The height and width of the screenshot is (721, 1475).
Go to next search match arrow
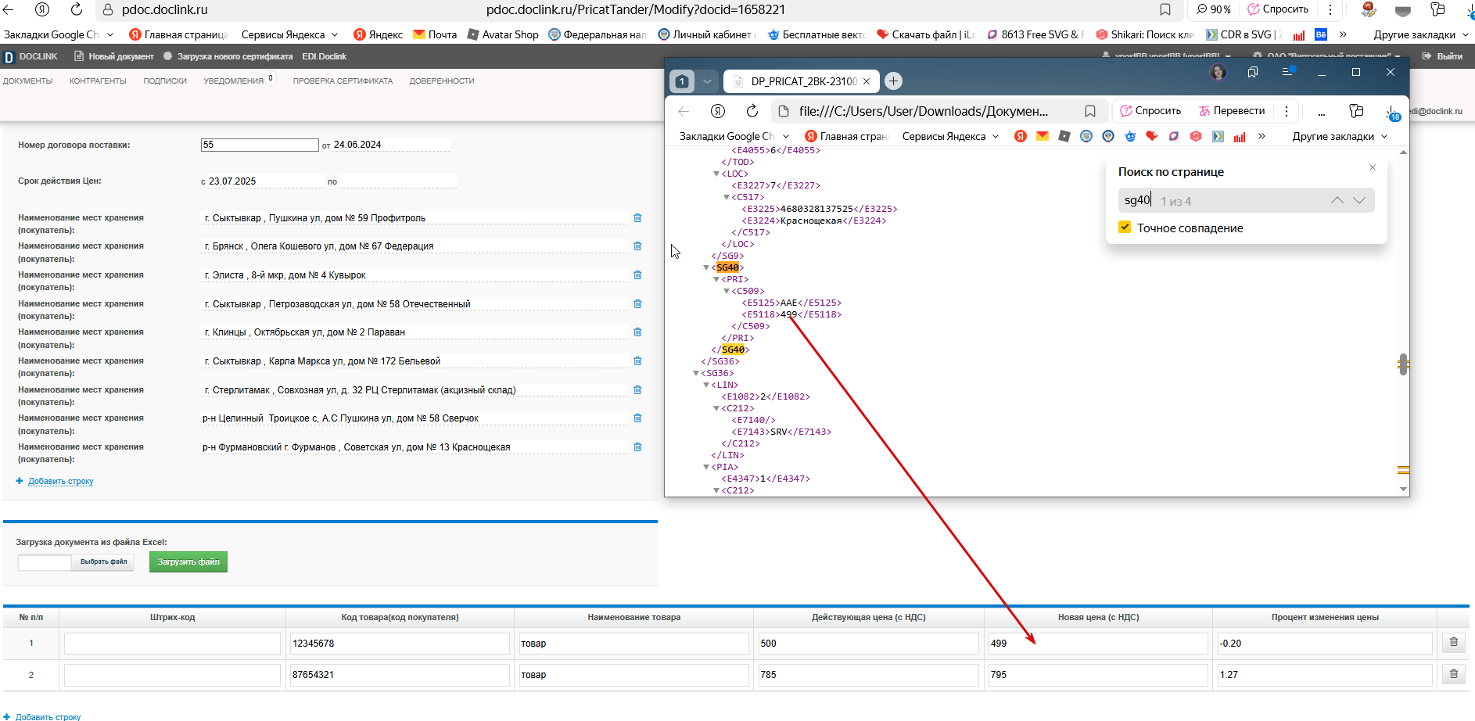[1359, 200]
